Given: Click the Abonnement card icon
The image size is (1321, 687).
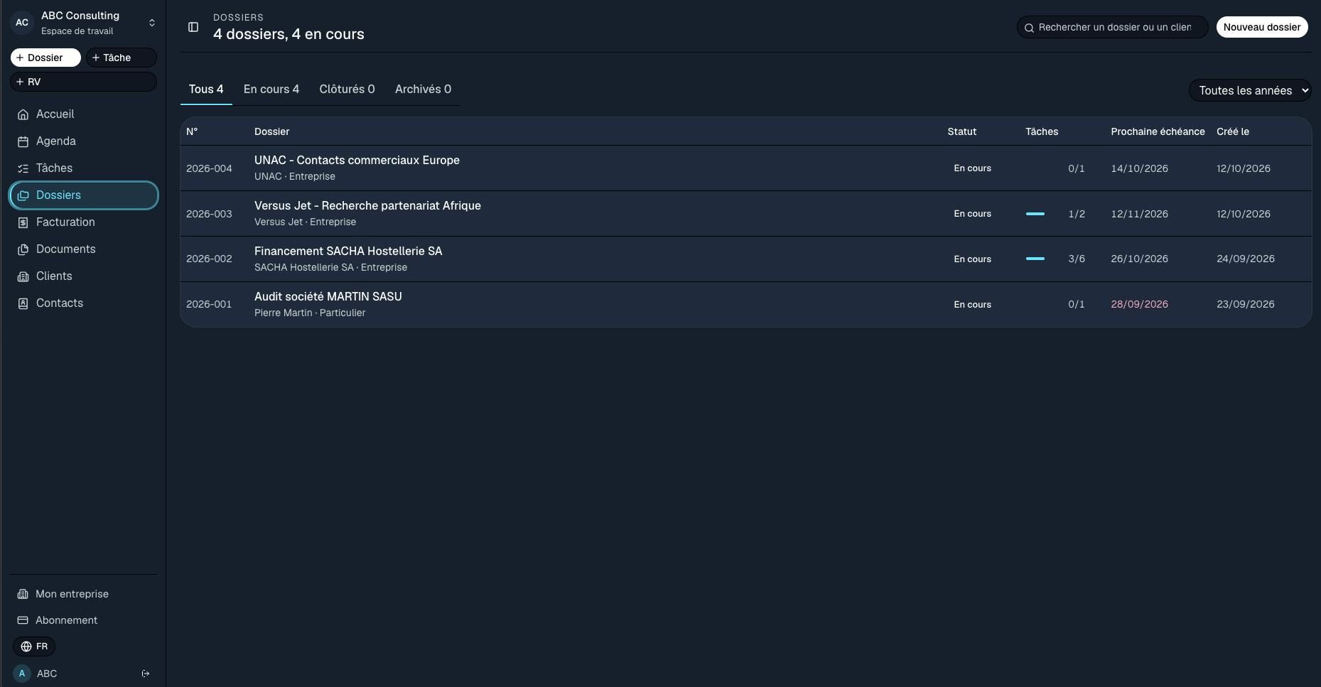Looking at the screenshot, I should tap(23, 620).
